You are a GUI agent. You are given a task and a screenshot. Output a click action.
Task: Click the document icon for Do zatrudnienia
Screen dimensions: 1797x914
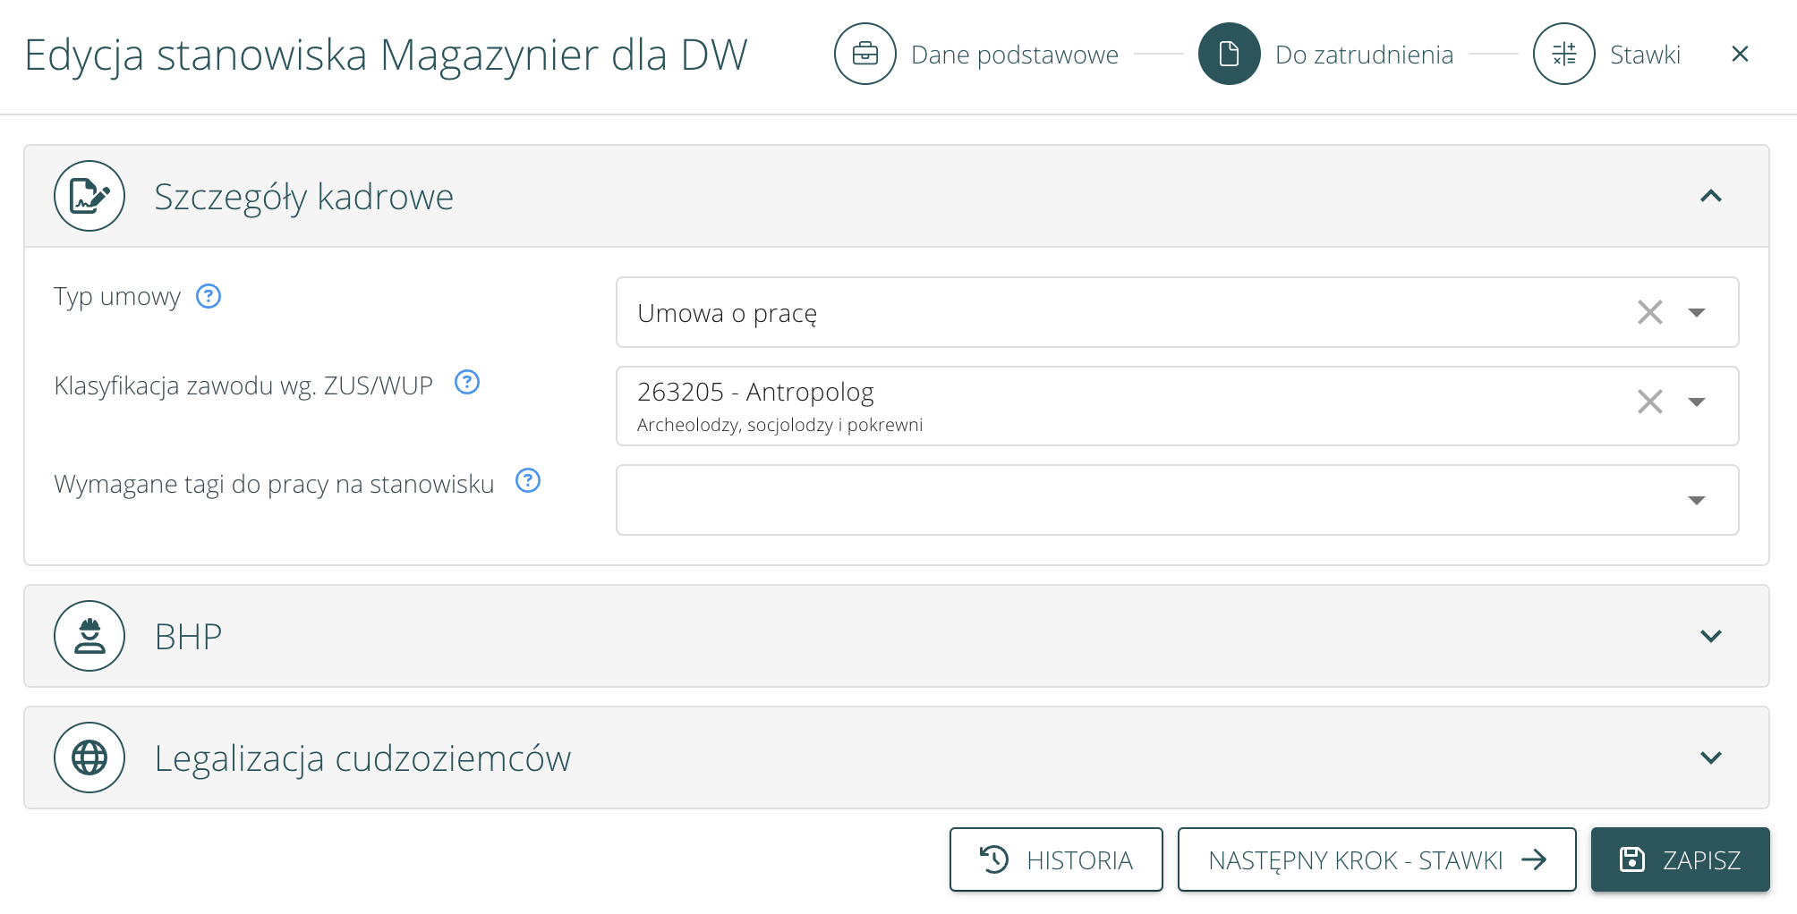(x=1229, y=55)
